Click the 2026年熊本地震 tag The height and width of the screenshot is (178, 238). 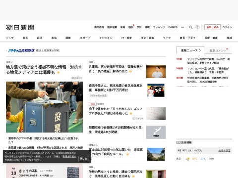click(98, 95)
